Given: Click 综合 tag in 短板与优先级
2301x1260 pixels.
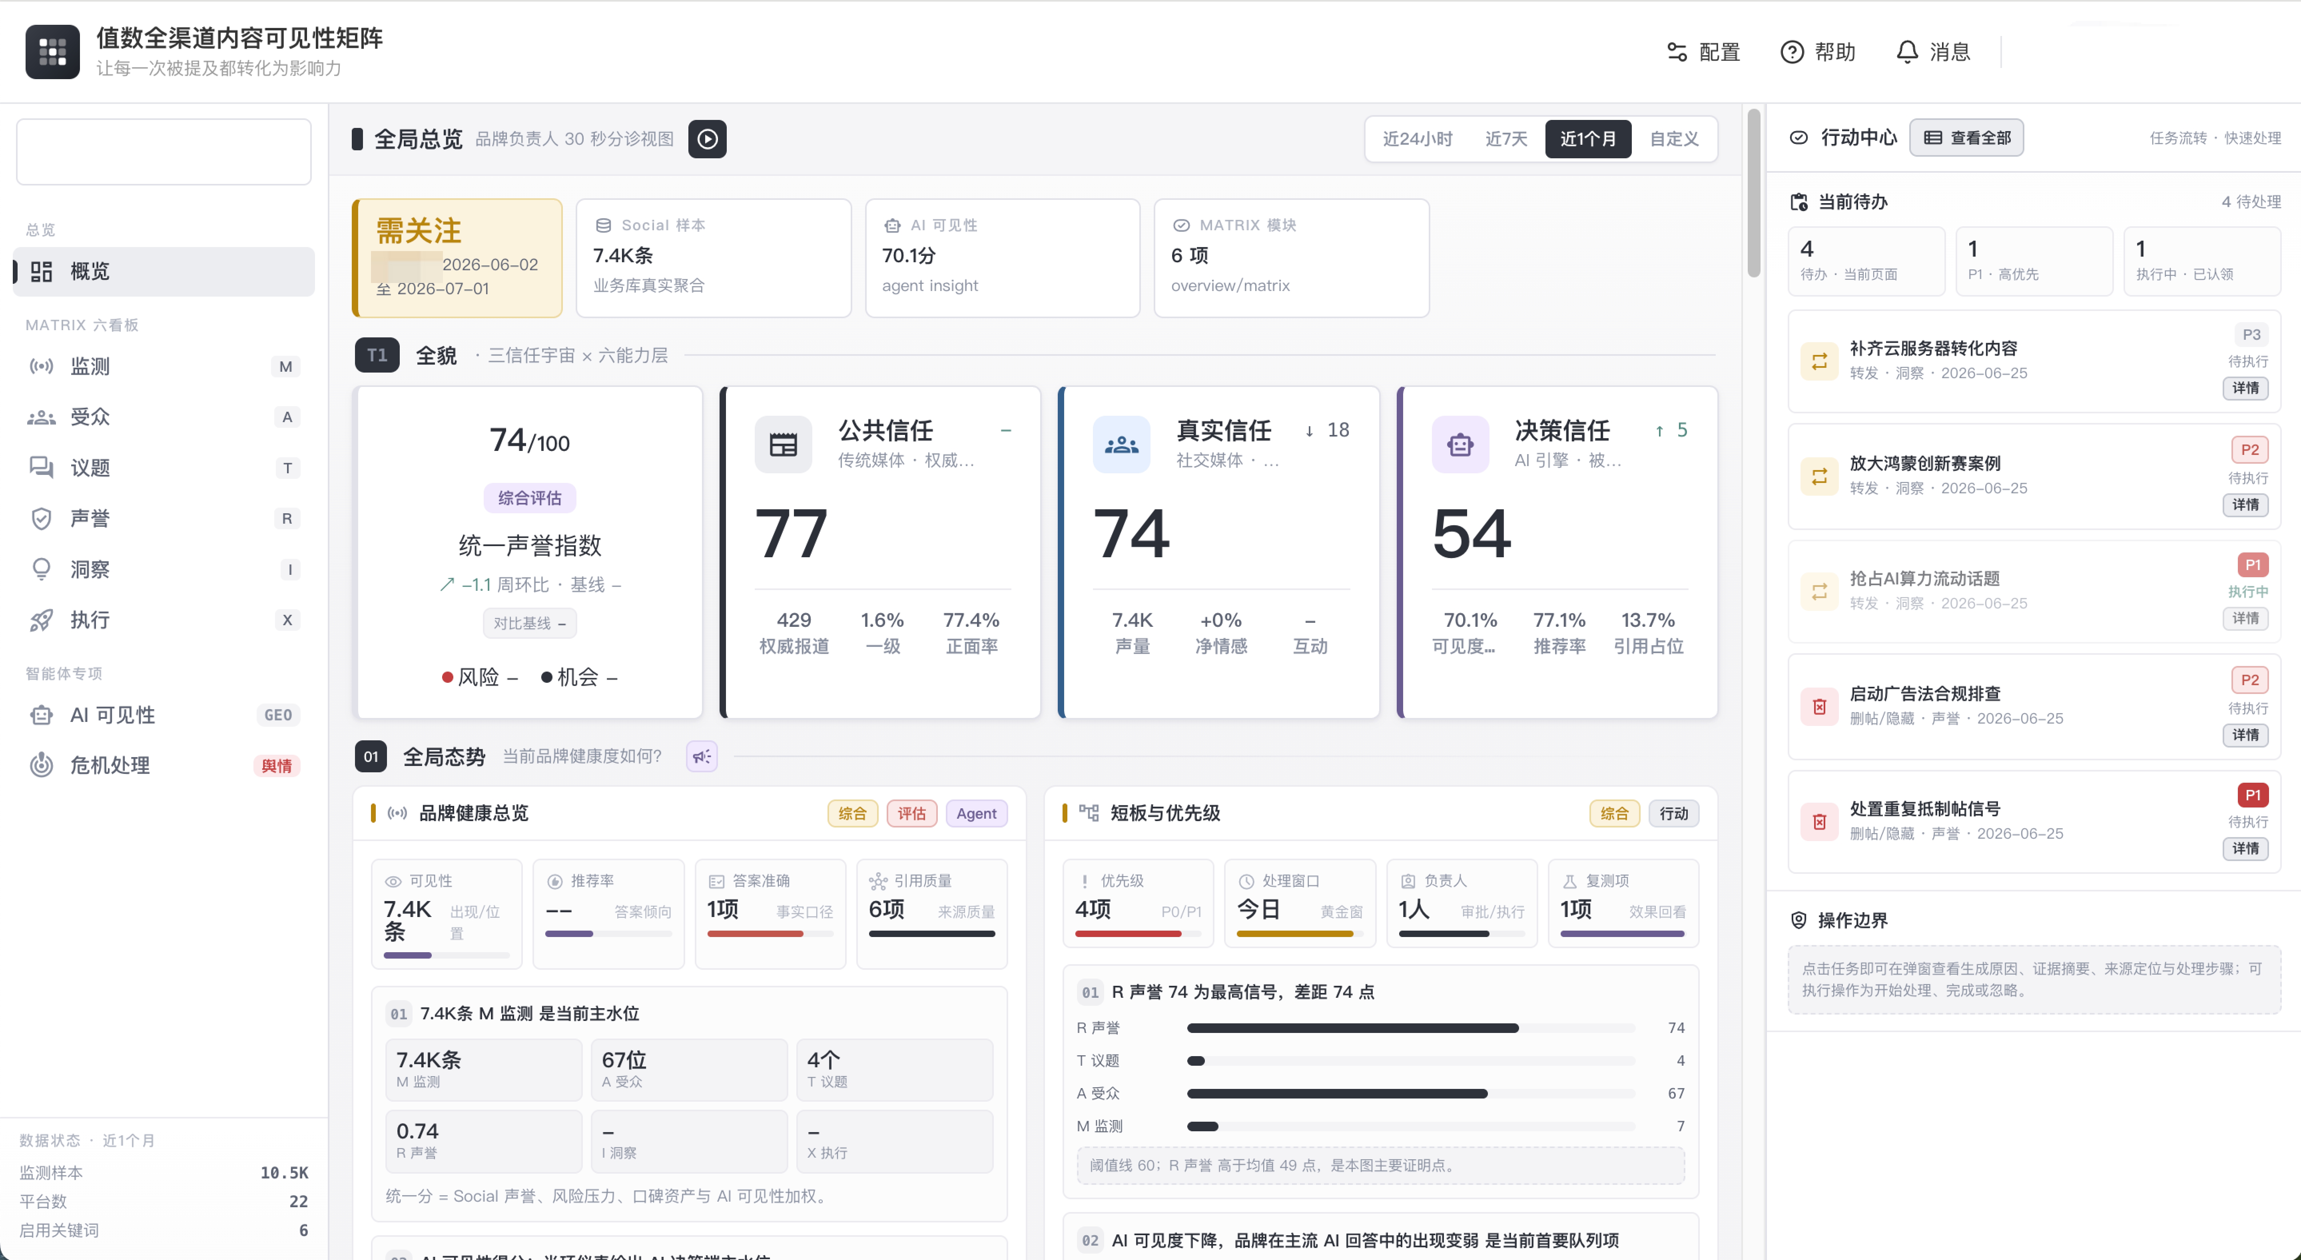Looking at the screenshot, I should (1614, 813).
